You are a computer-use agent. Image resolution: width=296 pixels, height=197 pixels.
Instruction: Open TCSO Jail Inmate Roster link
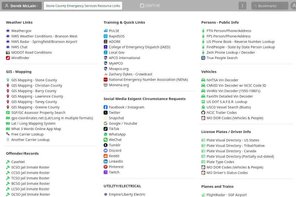coord(30,178)
